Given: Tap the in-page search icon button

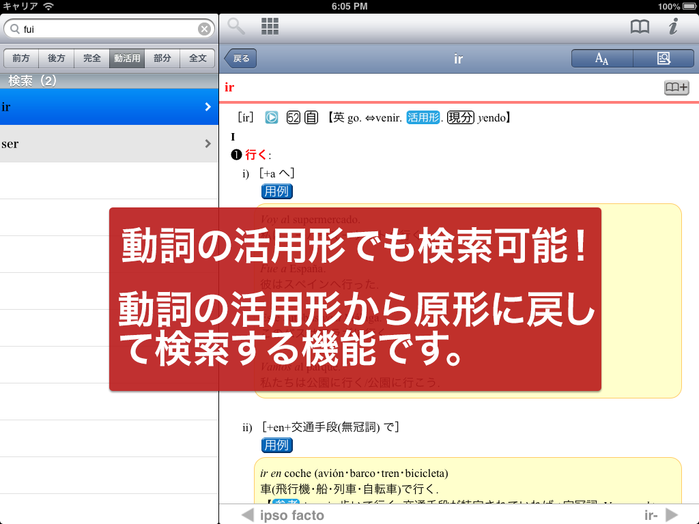Looking at the screenshot, I should pos(664,59).
